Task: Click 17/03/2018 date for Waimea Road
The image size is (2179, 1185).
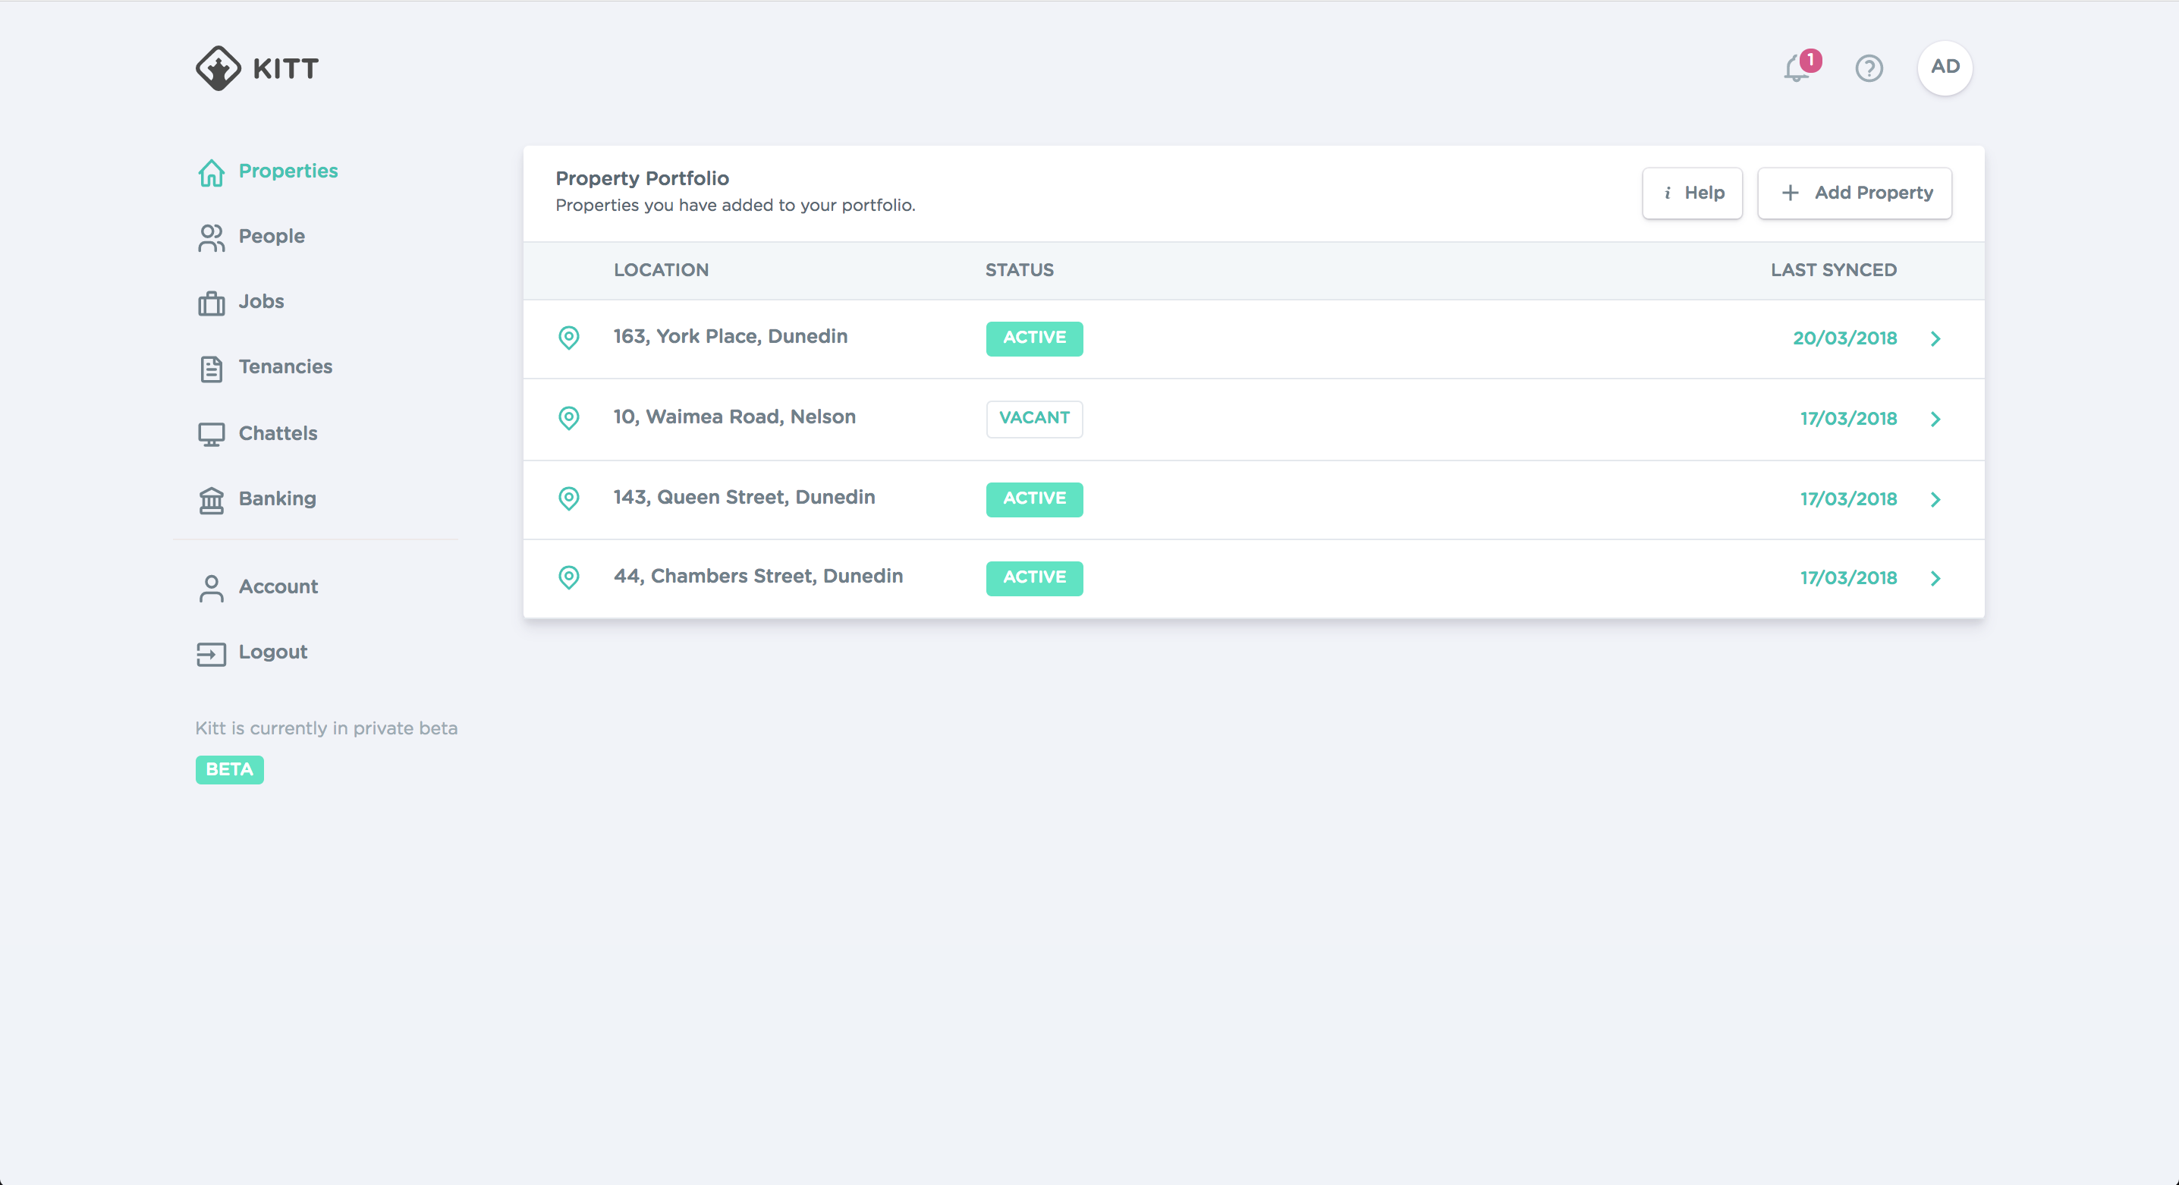Action: tap(1847, 419)
